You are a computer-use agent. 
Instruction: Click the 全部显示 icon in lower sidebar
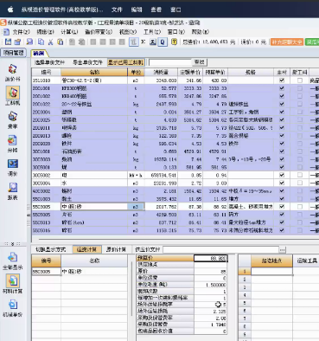pos(12,261)
